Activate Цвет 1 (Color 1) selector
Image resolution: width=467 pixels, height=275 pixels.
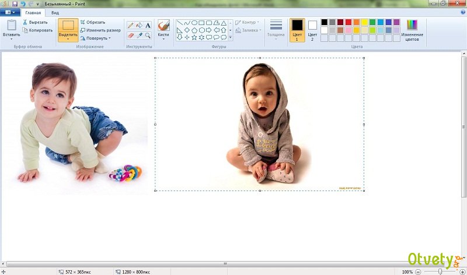click(x=297, y=30)
